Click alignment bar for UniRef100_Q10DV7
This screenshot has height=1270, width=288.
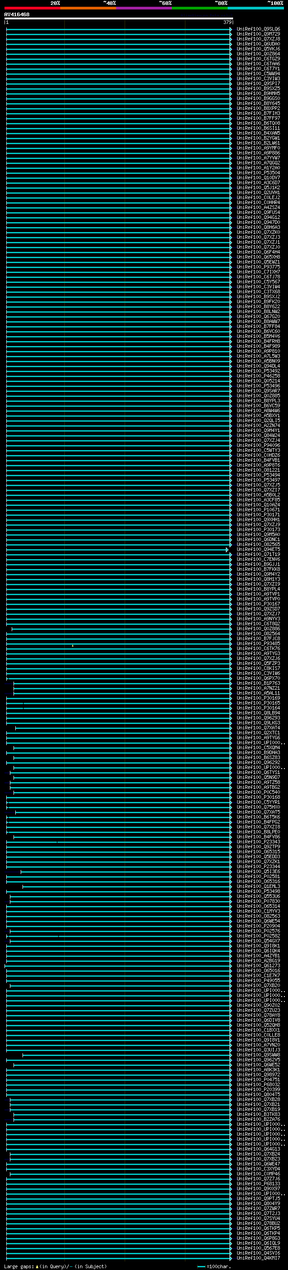click(119, 178)
